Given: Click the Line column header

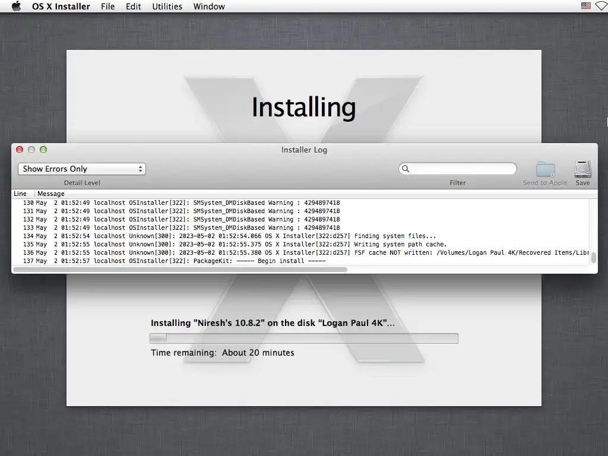Looking at the screenshot, I should pos(20,194).
